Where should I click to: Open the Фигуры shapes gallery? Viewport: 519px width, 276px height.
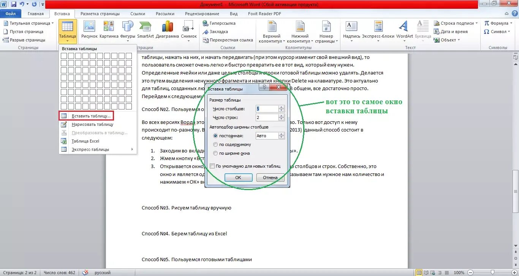point(128,31)
